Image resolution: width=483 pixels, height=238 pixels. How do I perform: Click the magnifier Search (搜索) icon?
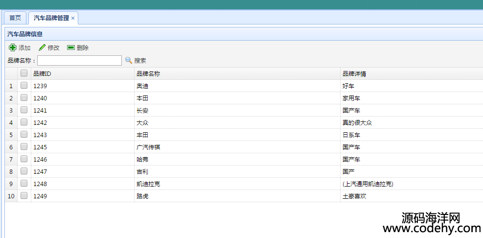tap(128, 60)
